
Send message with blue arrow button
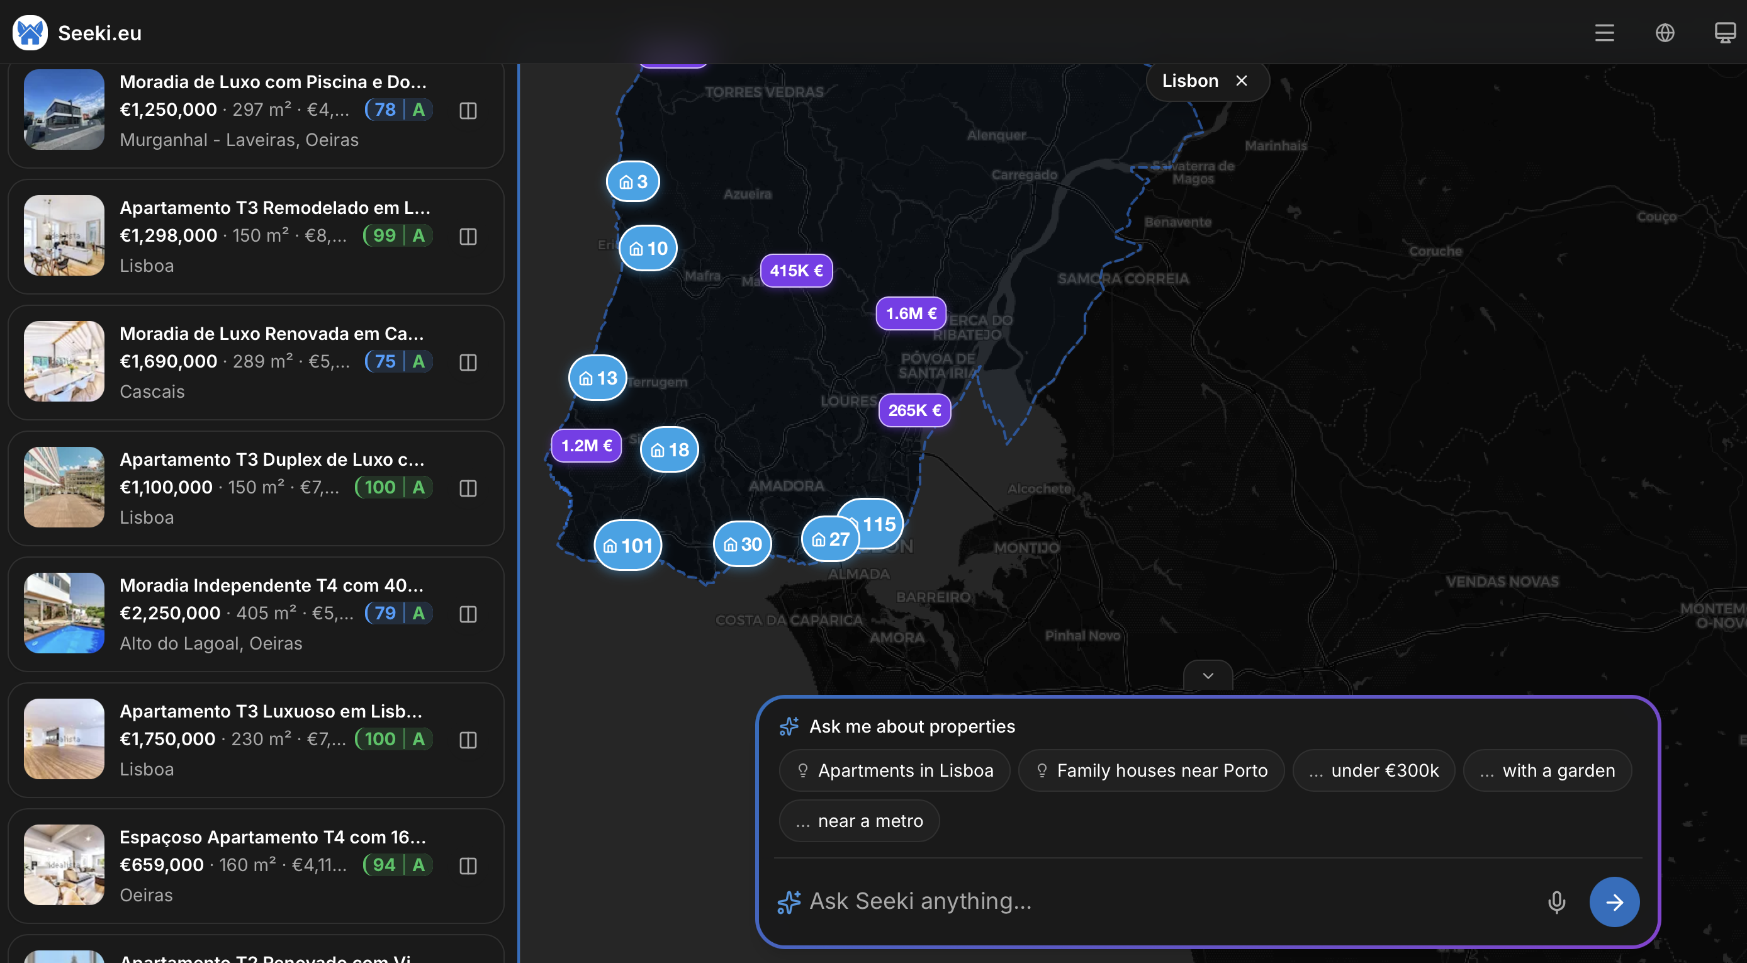pos(1614,902)
